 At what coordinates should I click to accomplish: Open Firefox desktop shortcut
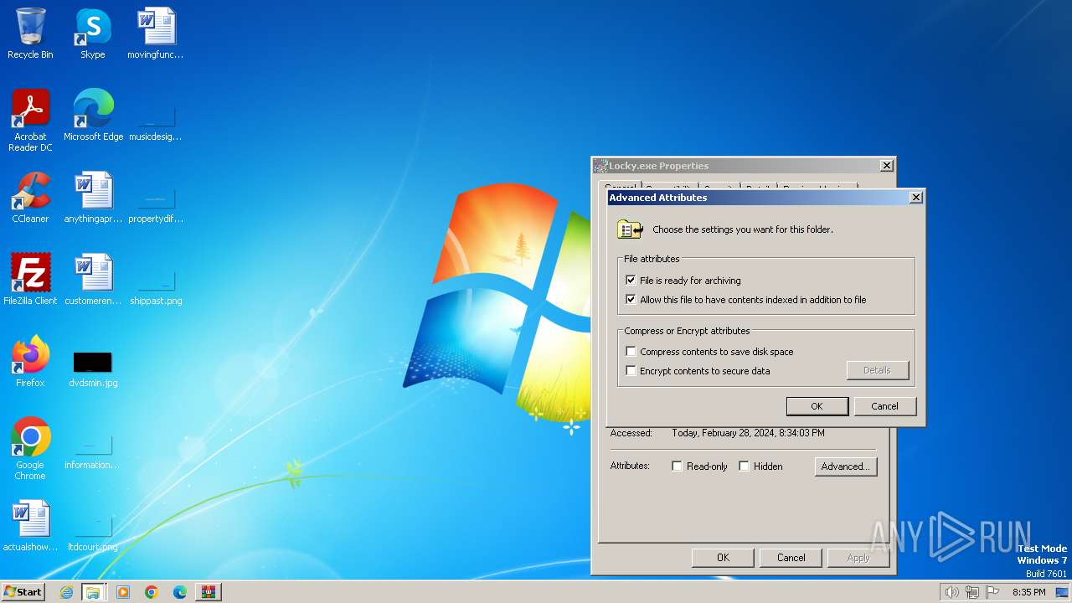[30, 362]
